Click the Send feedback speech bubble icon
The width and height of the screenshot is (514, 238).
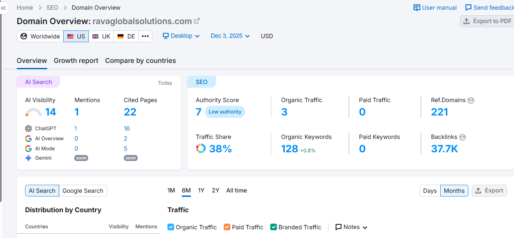click(x=468, y=8)
